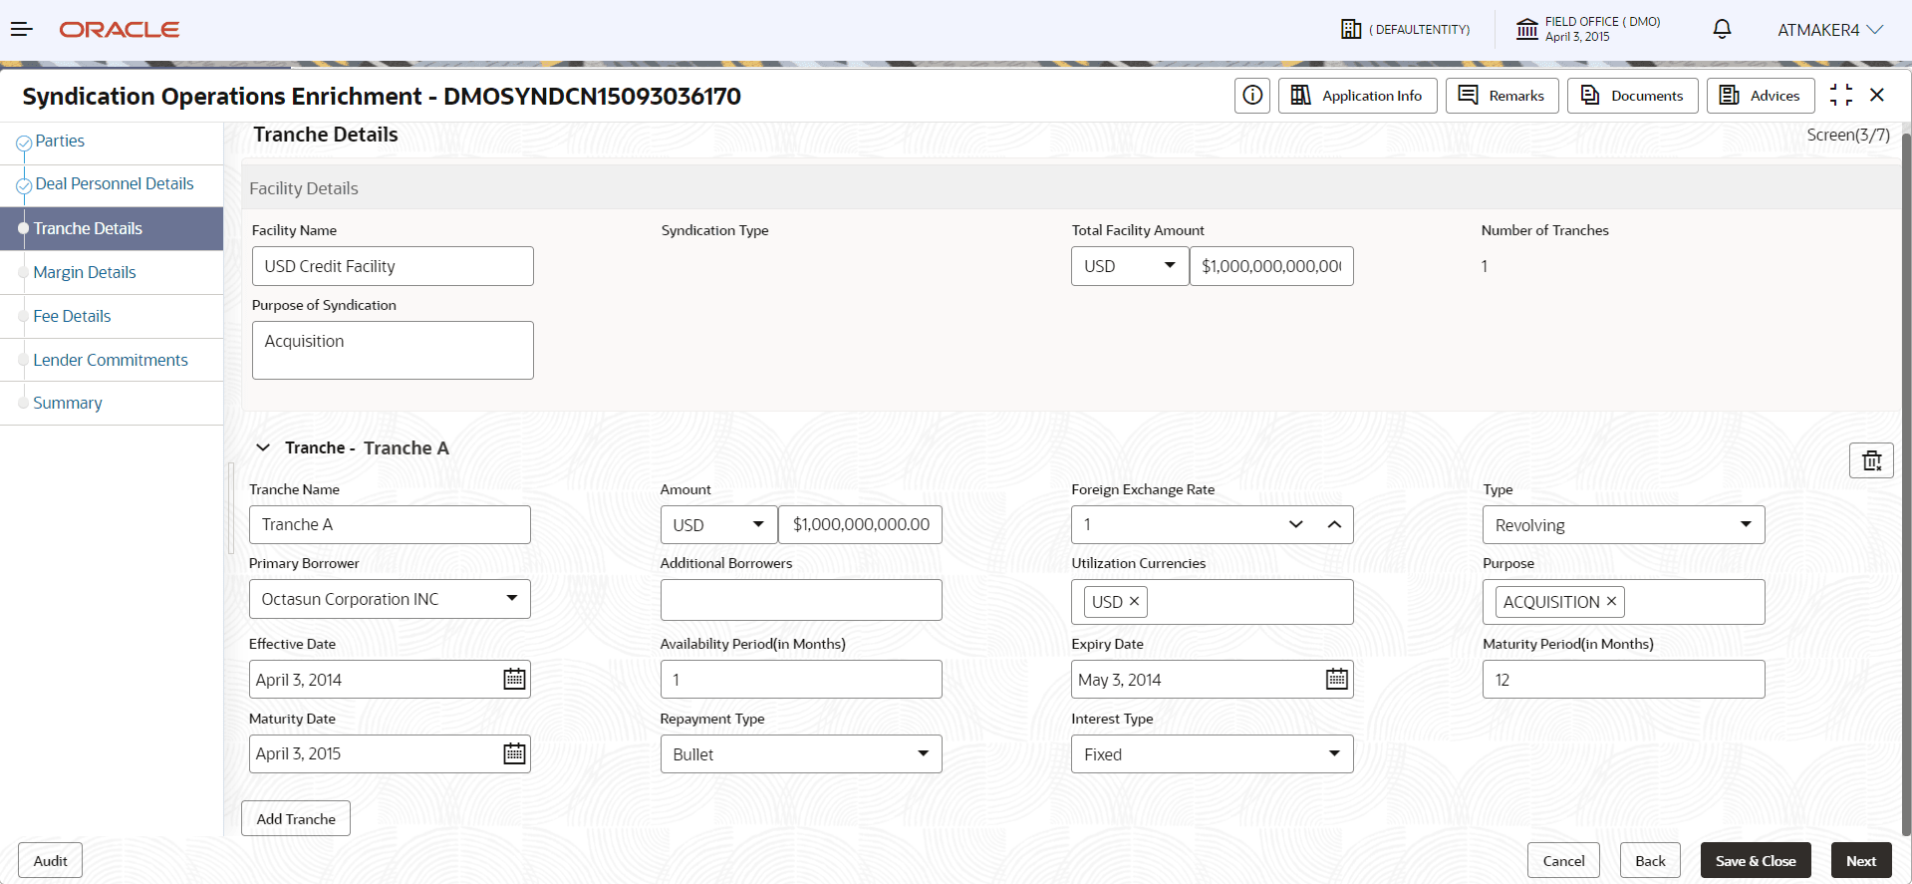Click the Oracle logo

120,30
